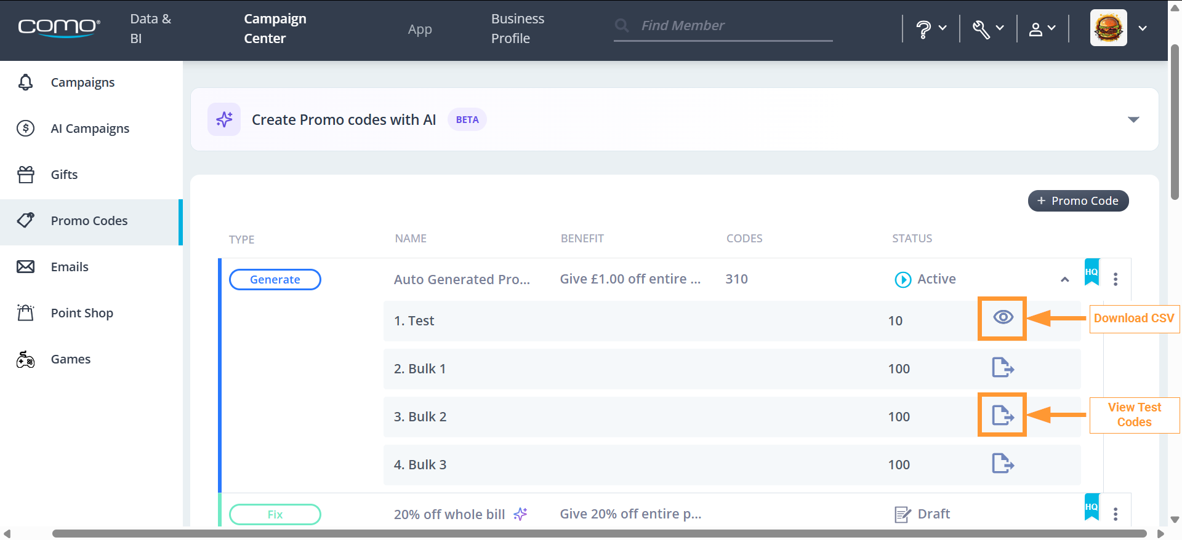
Task: Click the scroll-left arrow of horizontal scrollbar
Action: point(7,534)
